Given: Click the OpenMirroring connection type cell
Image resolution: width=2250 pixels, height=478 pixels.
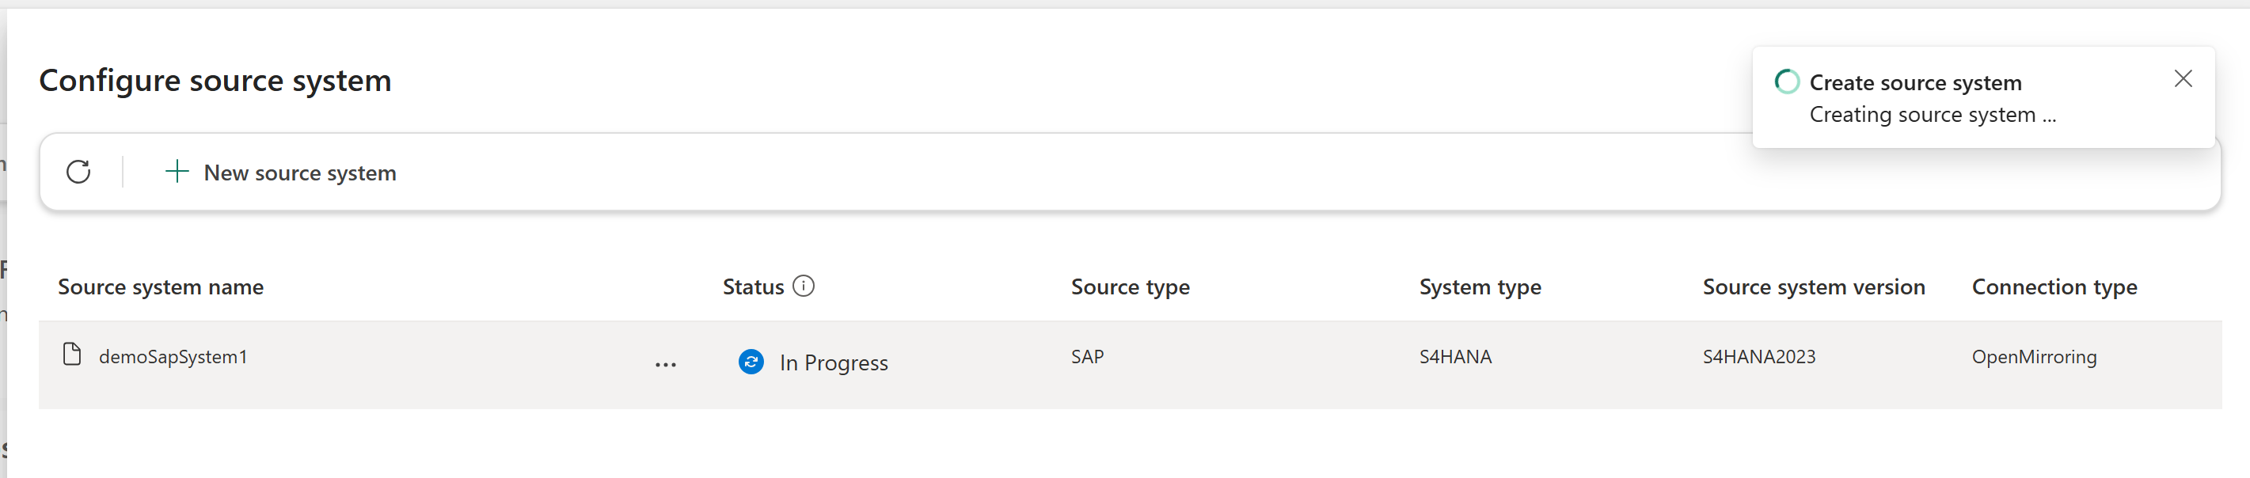Looking at the screenshot, I should point(2033,357).
